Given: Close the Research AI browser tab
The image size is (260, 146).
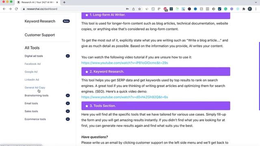Looking at the screenshot, I should (x=57, y=2).
